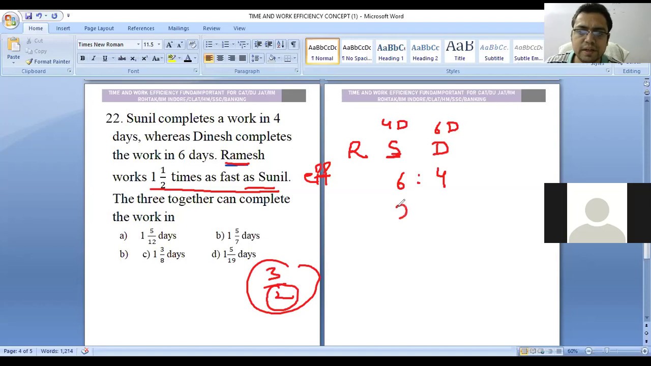Activate the Format Painter
Viewport: 651px width, 366px height.
click(x=48, y=62)
